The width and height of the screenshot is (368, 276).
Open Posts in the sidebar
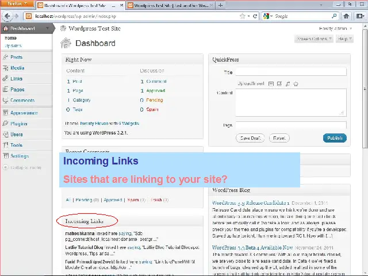click(x=17, y=57)
